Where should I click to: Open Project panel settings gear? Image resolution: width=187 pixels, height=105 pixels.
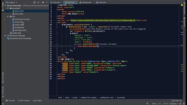point(43,2)
